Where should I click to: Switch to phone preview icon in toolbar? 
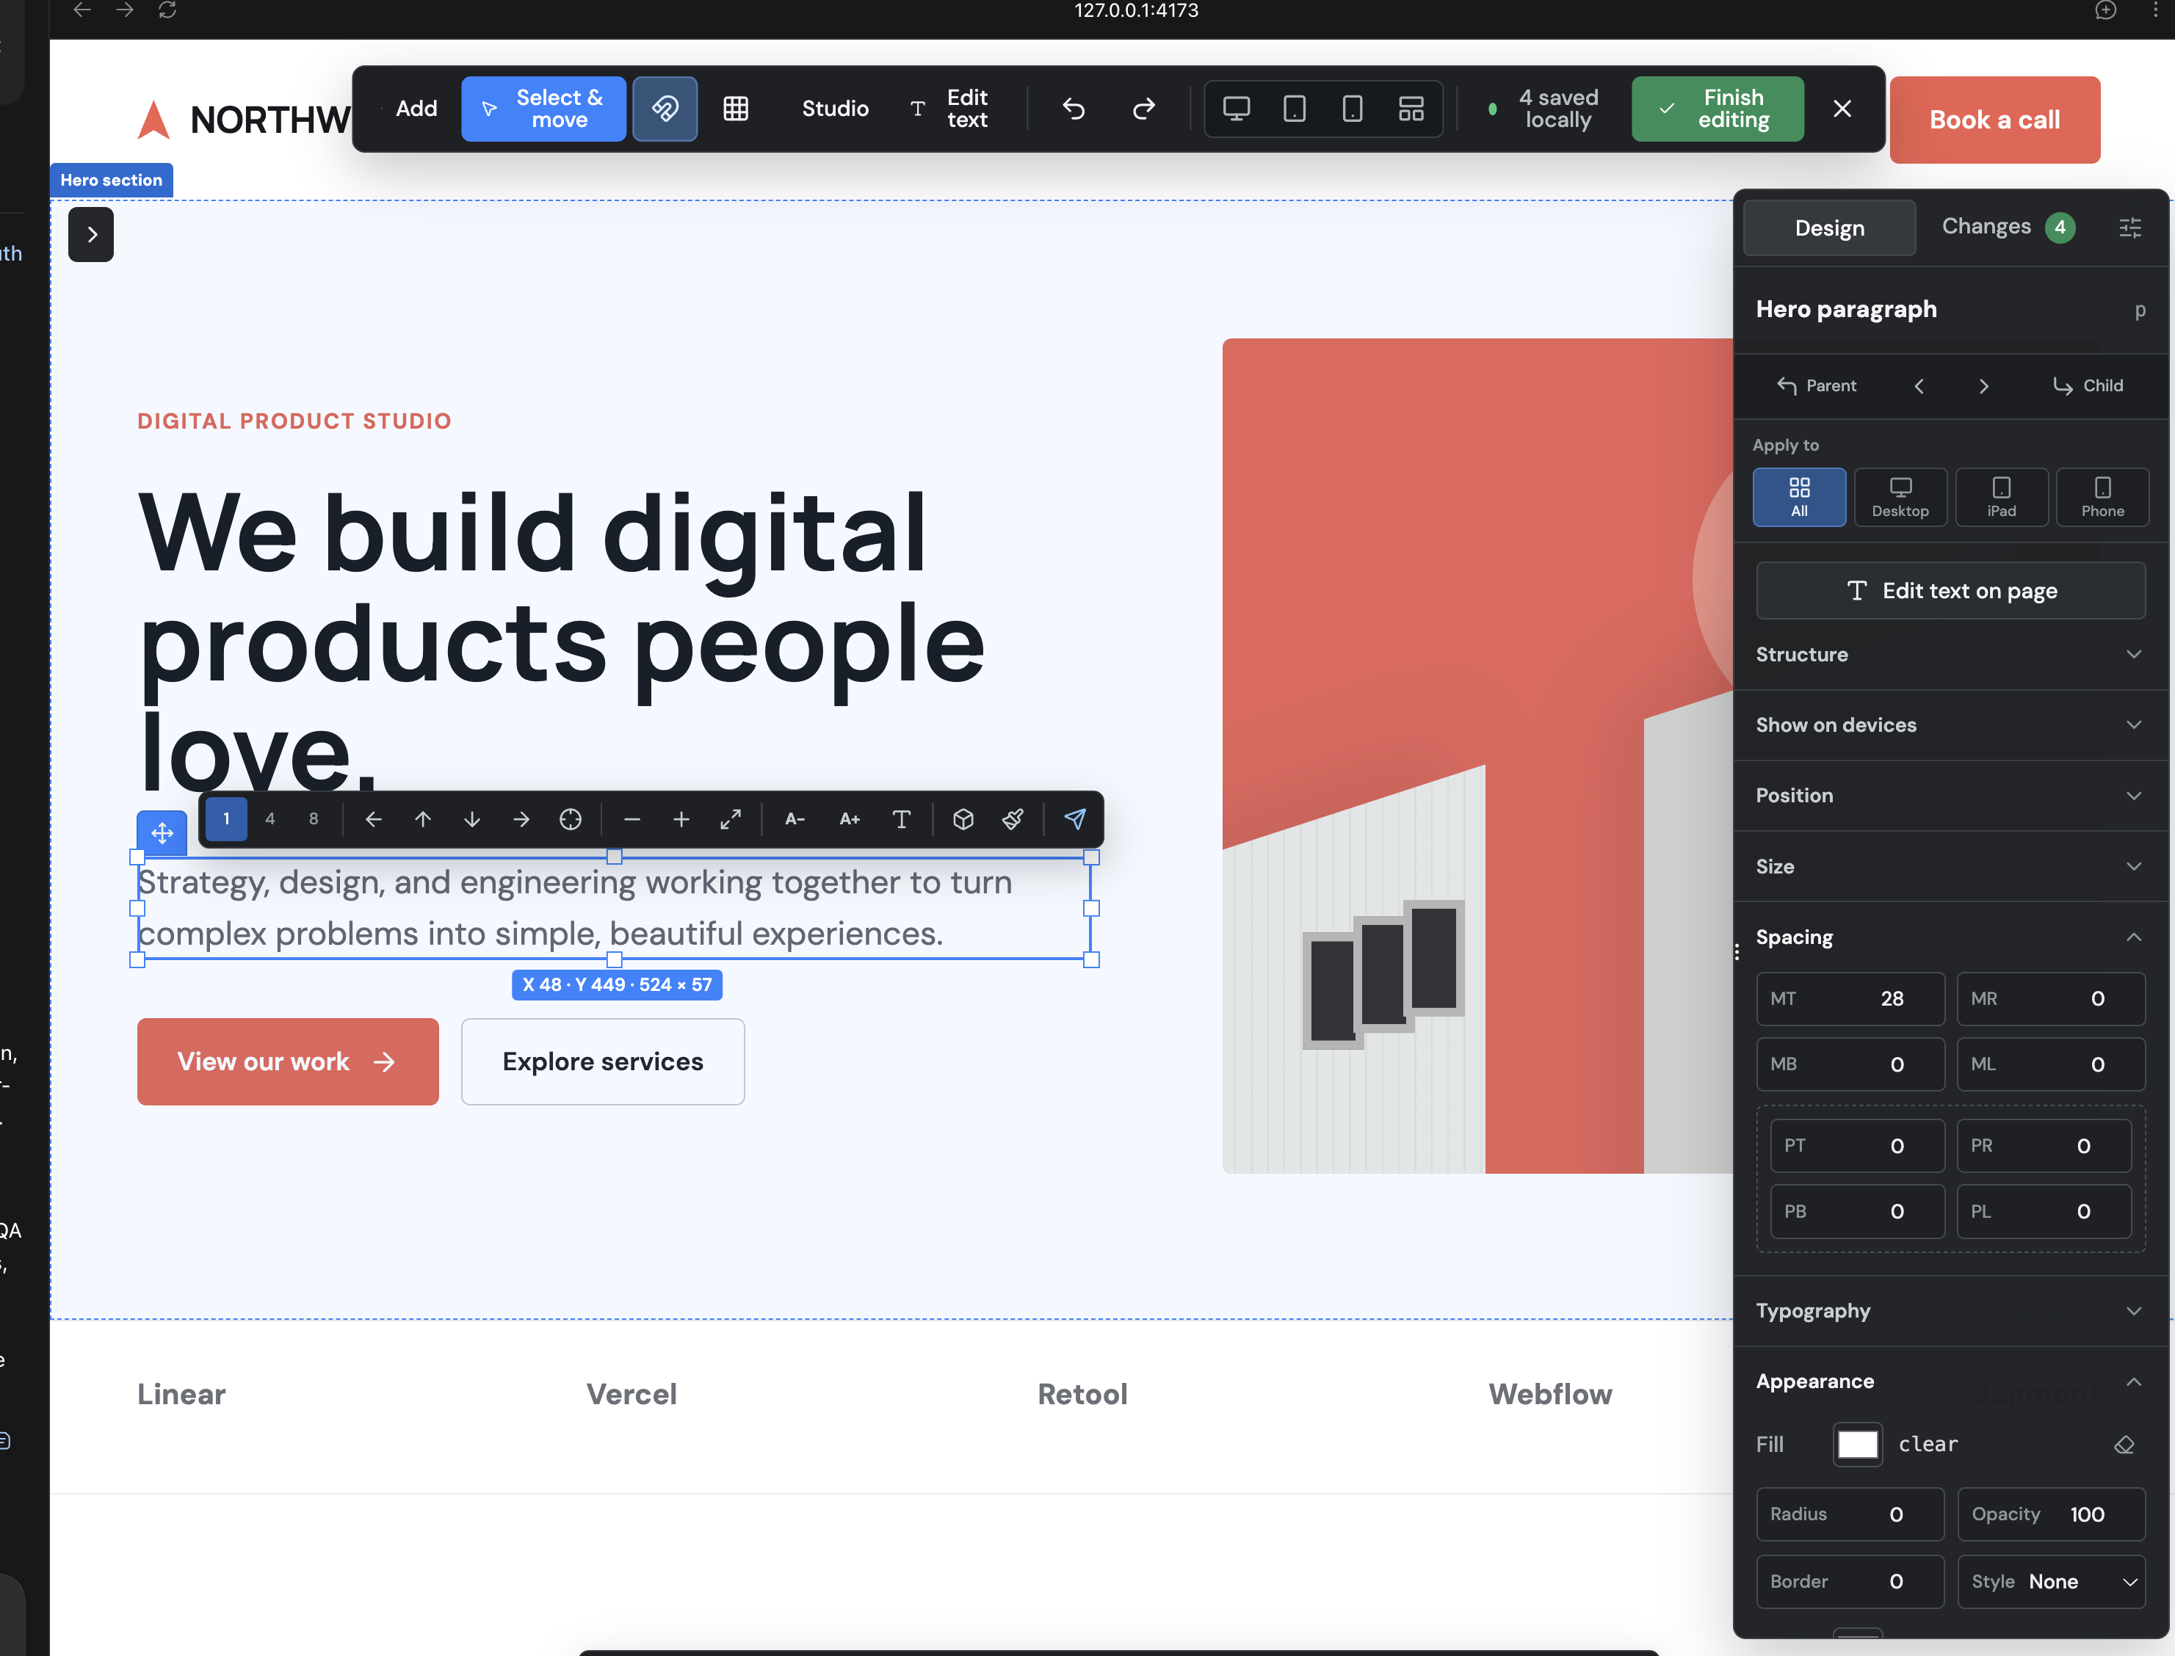coord(1353,109)
